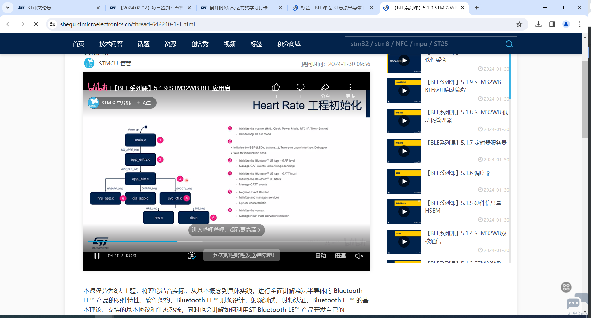Open the 话题 nav item
Viewport: 591px width, 318px height.
click(143, 44)
